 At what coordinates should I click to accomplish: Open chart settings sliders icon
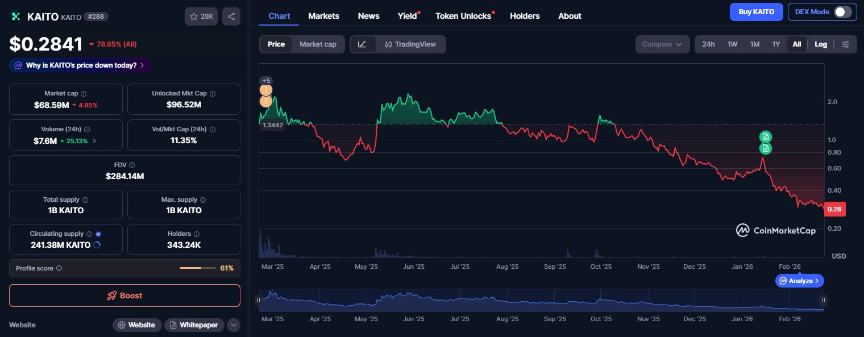[846, 44]
